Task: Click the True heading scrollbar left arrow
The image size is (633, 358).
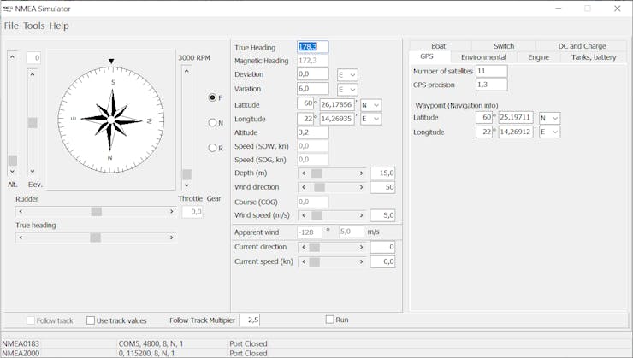Action: tap(21, 238)
